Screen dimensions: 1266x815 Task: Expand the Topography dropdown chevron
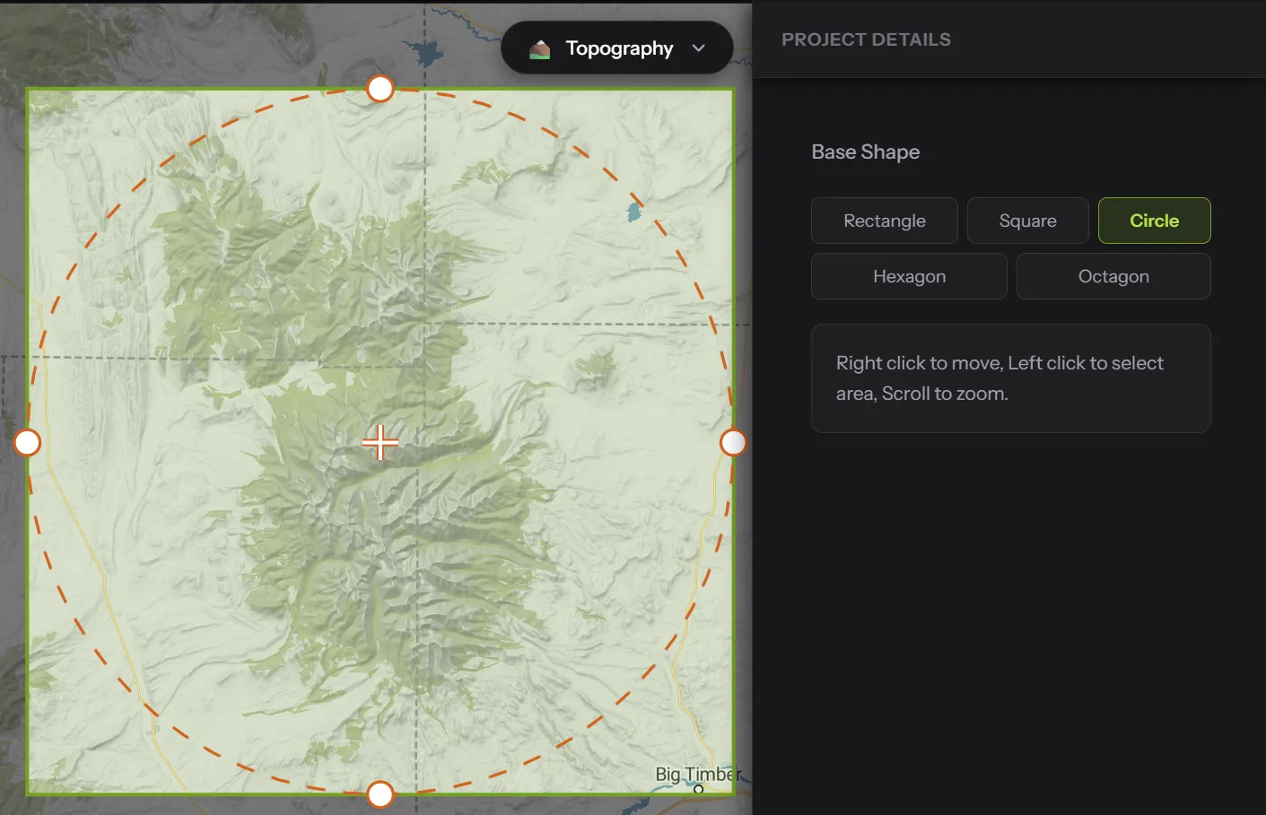pyautogui.click(x=698, y=48)
